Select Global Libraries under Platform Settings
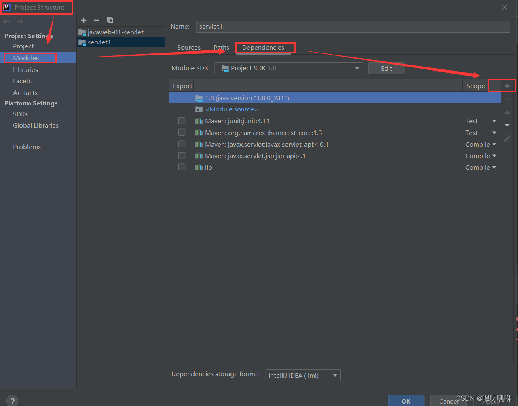518x406 pixels. pyautogui.click(x=36, y=125)
